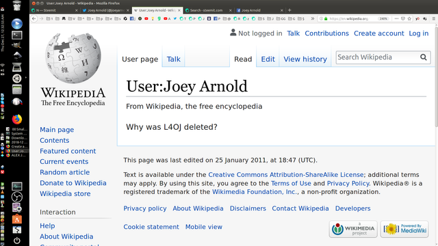
Task: Go to Main page sidebar link
Action: [57, 130]
